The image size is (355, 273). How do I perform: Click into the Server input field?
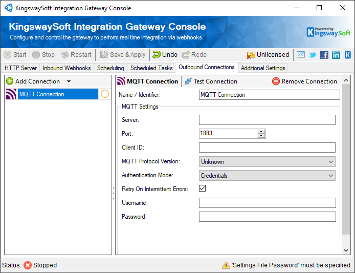point(267,120)
